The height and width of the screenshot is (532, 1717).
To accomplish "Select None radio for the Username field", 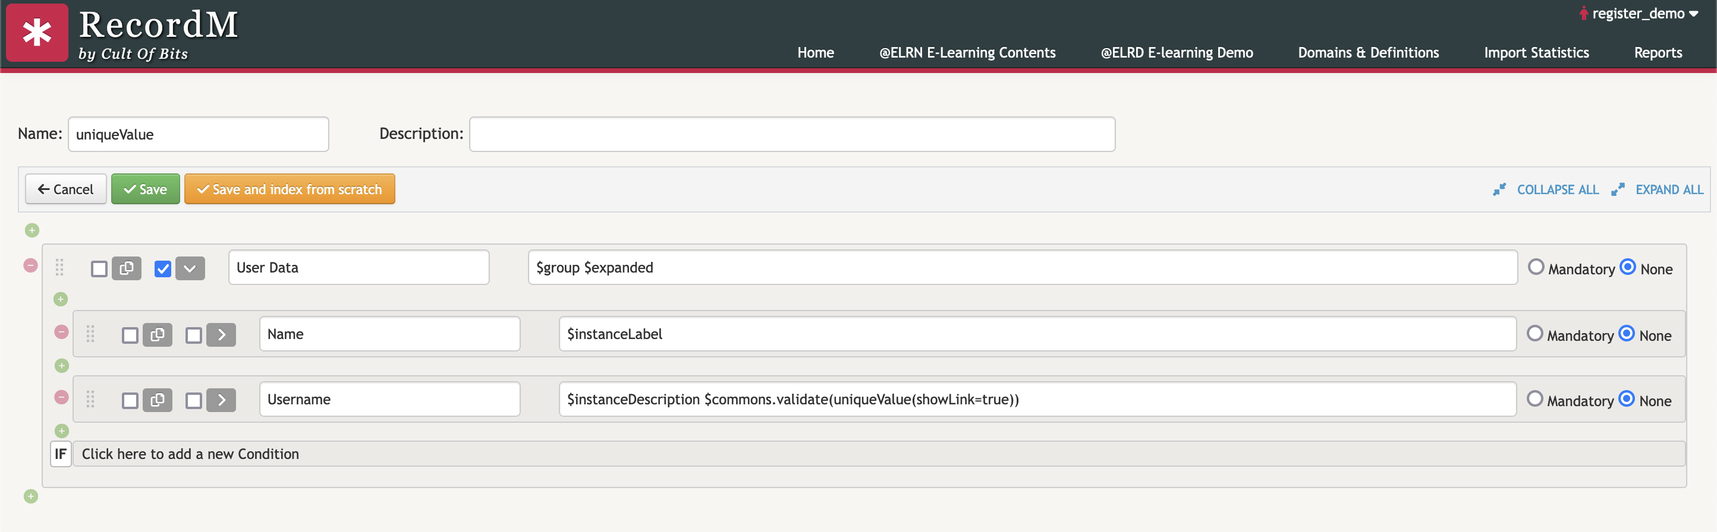I will tap(1627, 399).
